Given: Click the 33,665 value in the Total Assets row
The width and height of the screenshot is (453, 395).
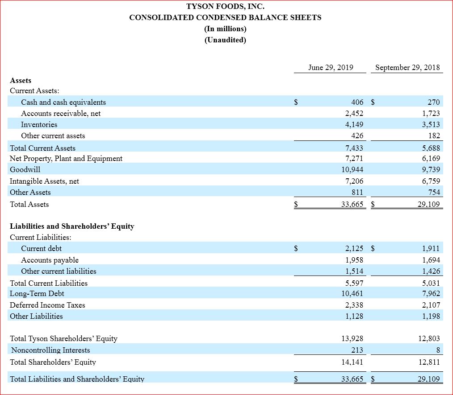Looking at the screenshot, I should click(352, 205).
